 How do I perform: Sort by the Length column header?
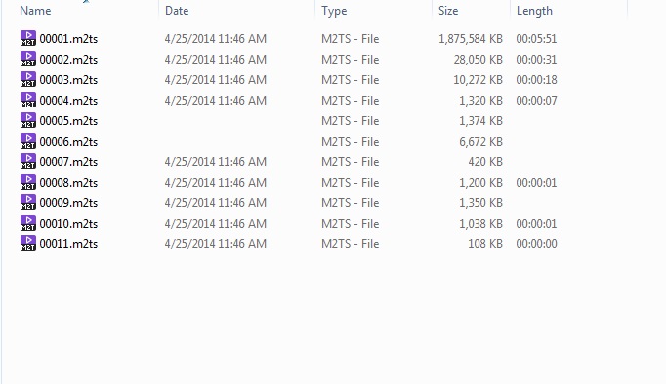pos(534,11)
